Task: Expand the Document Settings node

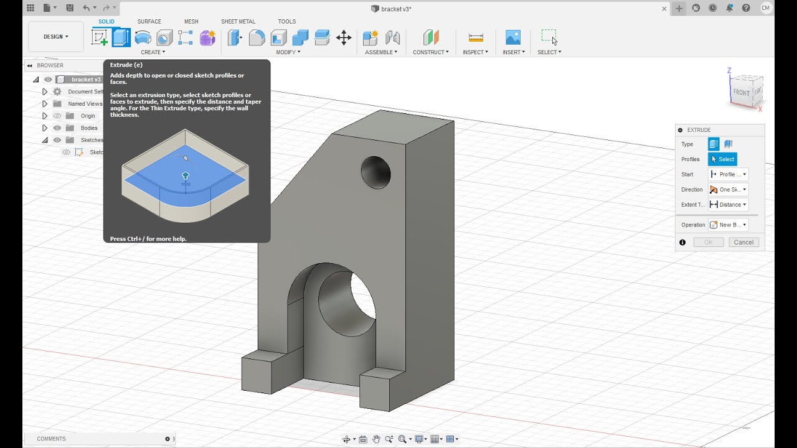Action: pyautogui.click(x=45, y=91)
